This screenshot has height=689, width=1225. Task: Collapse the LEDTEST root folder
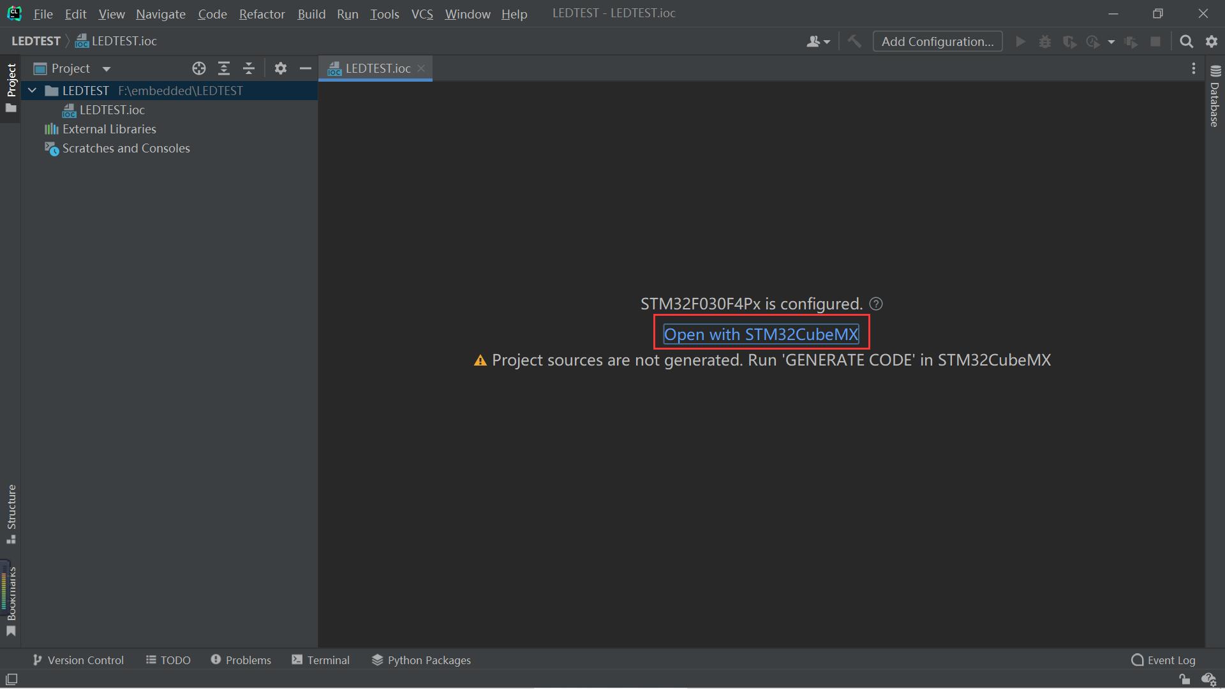(x=32, y=91)
